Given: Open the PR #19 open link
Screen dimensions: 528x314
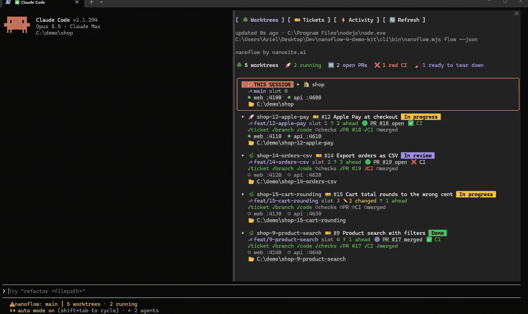Looking at the screenshot, I should pyautogui.click(x=390, y=162).
